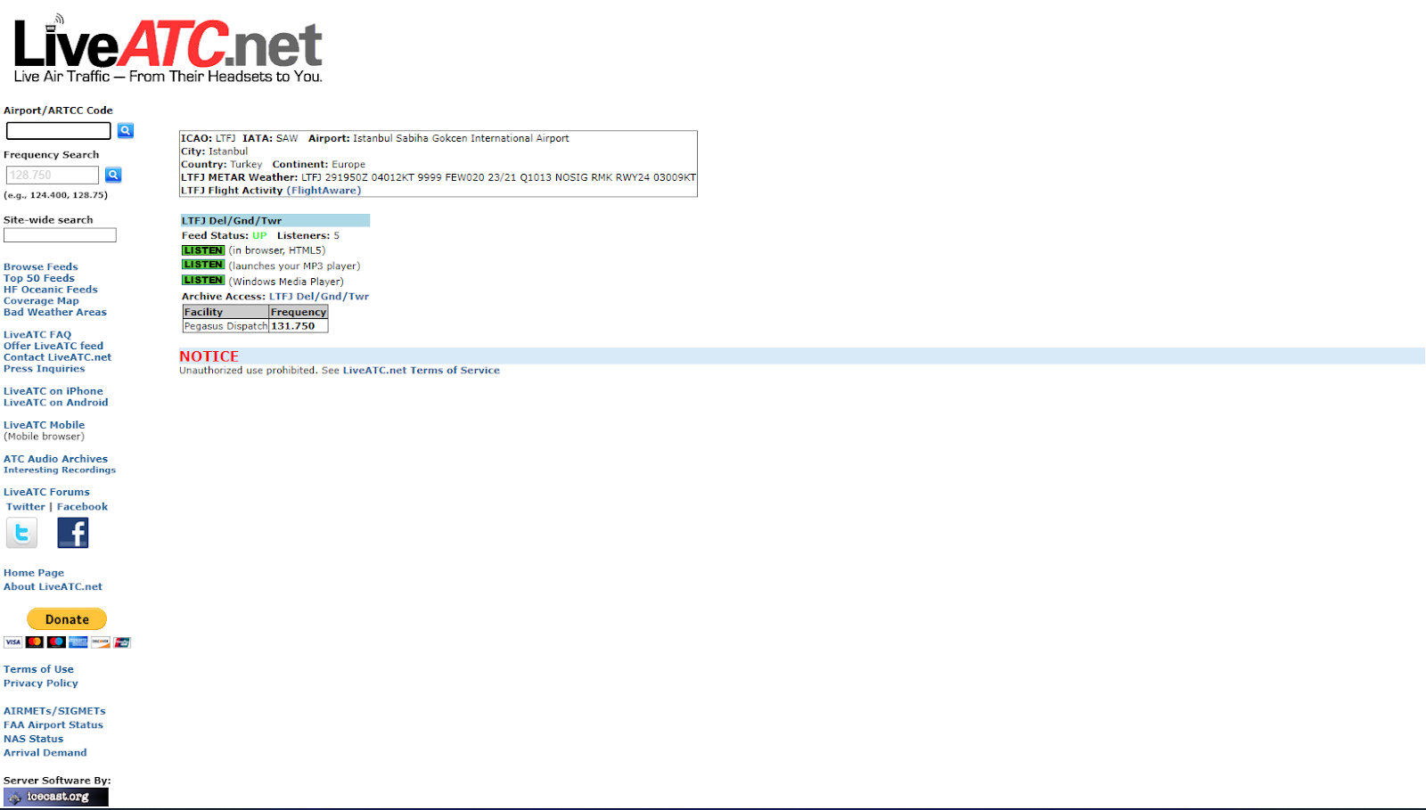
Task: Click LISTEN that launches your MP3 player
Action: (203, 265)
